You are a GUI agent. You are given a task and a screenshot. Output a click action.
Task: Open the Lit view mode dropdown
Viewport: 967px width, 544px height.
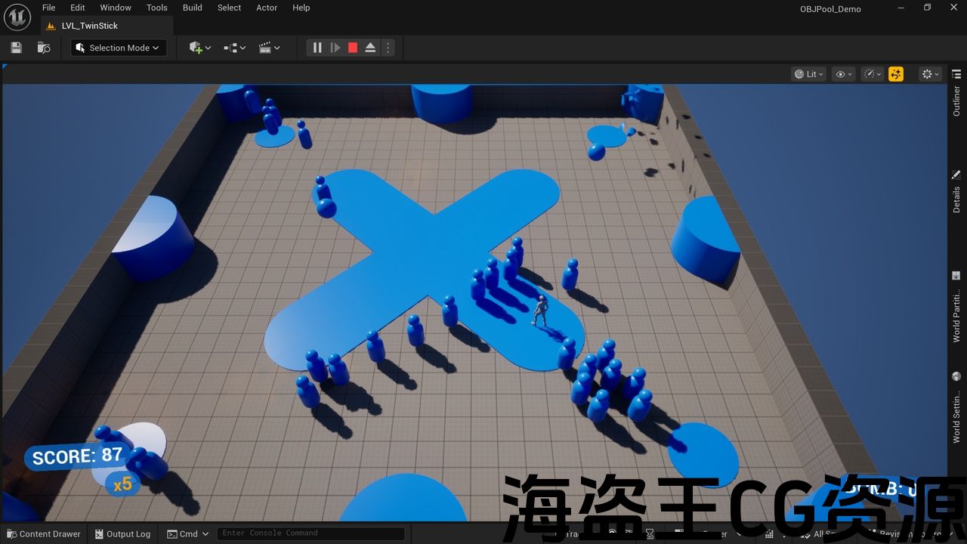pyautogui.click(x=808, y=74)
